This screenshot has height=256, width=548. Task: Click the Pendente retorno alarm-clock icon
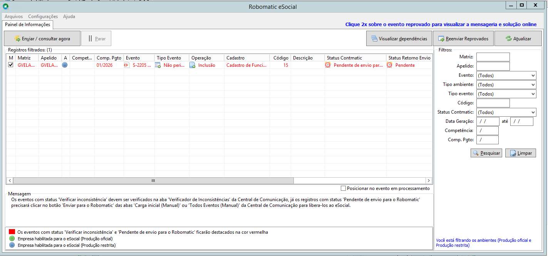point(390,65)
